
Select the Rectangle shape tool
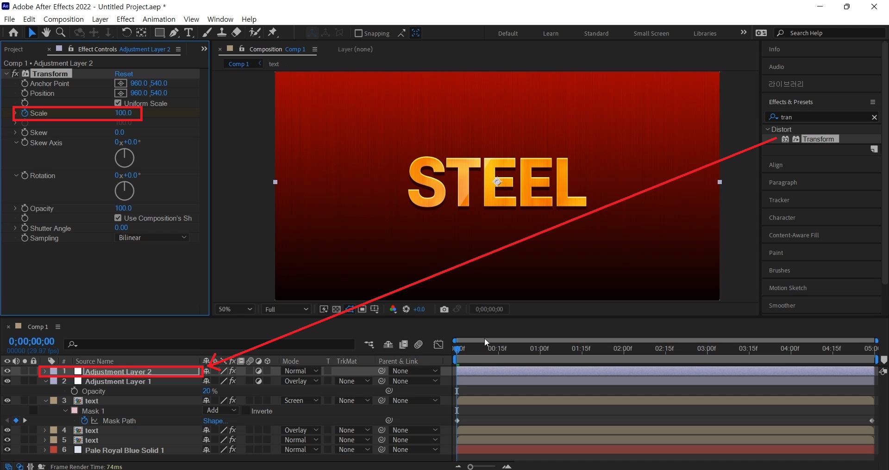pyautogui.click(x=160, y=32)
